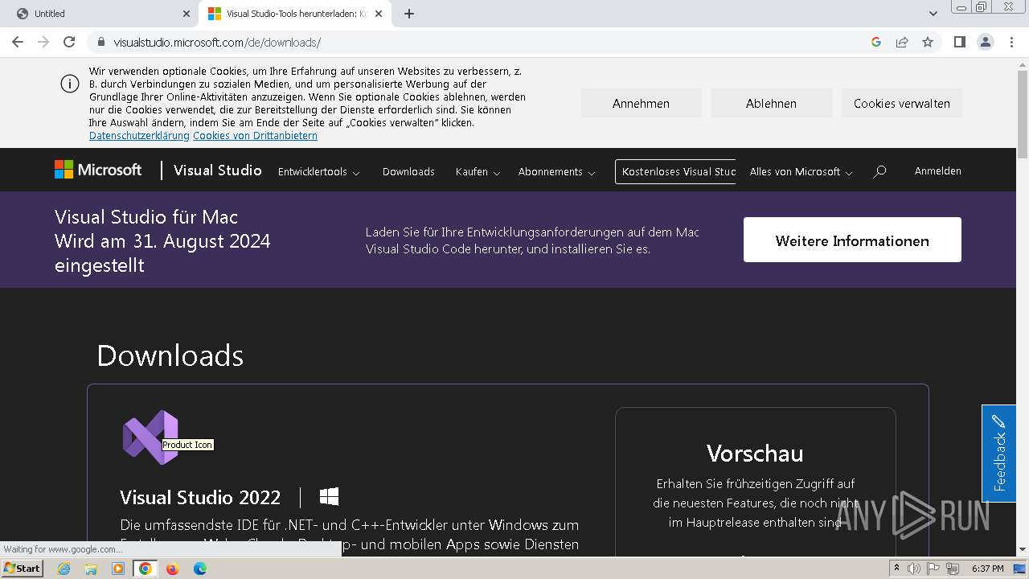Open media player taskbar icon
Viewport: 1029px width, 579px height.
click(118, 569)
